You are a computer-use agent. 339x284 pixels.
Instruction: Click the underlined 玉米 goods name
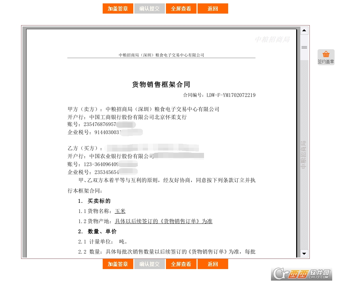point(120,211)
